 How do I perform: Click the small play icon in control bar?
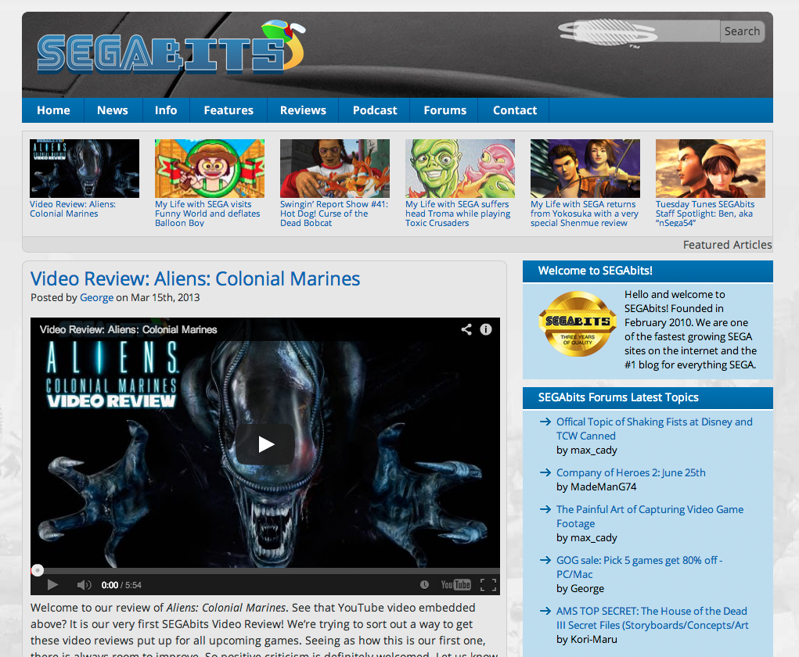click(x=52, y=585)
